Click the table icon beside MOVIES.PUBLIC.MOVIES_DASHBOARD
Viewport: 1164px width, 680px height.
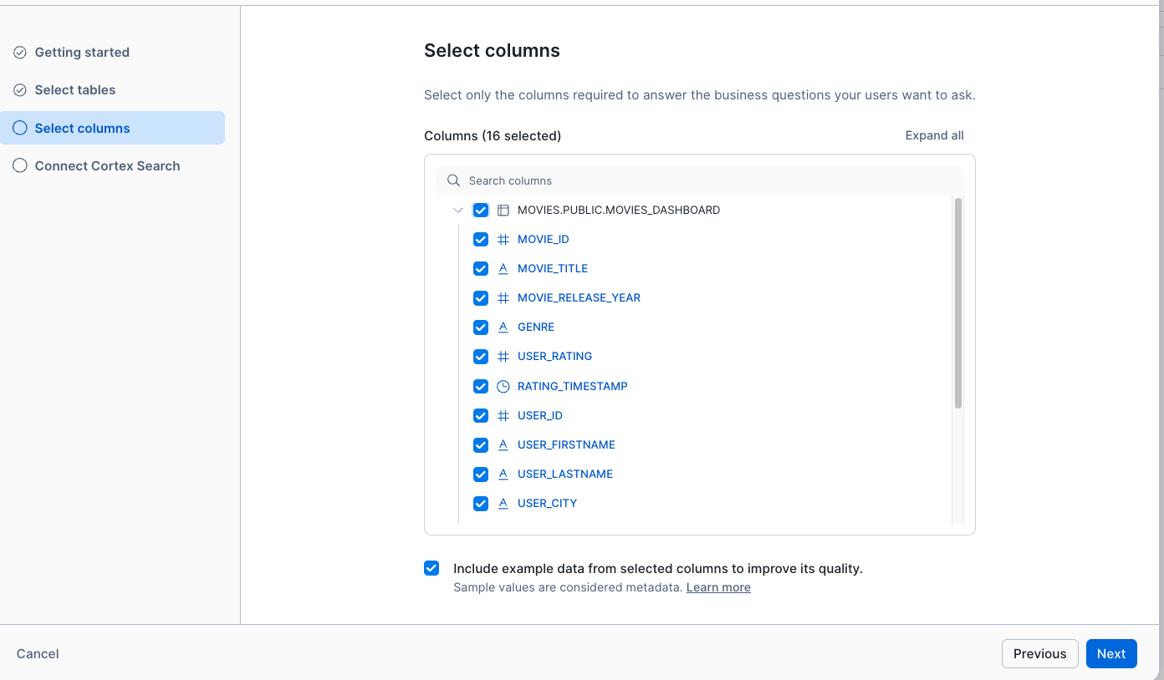503,211
